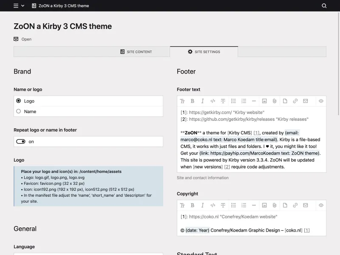Screen dimensions: 340x255
Task: Insert an ordered list in Footer text
Action: 244,101
